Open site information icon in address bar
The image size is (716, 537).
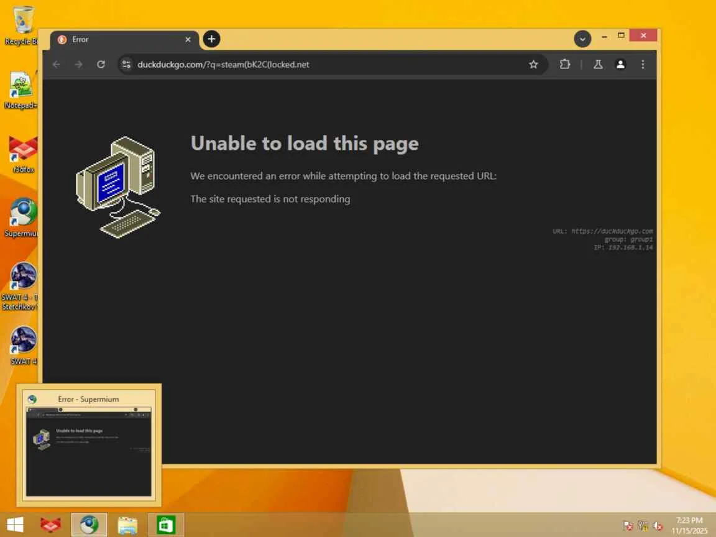(127, 65)
